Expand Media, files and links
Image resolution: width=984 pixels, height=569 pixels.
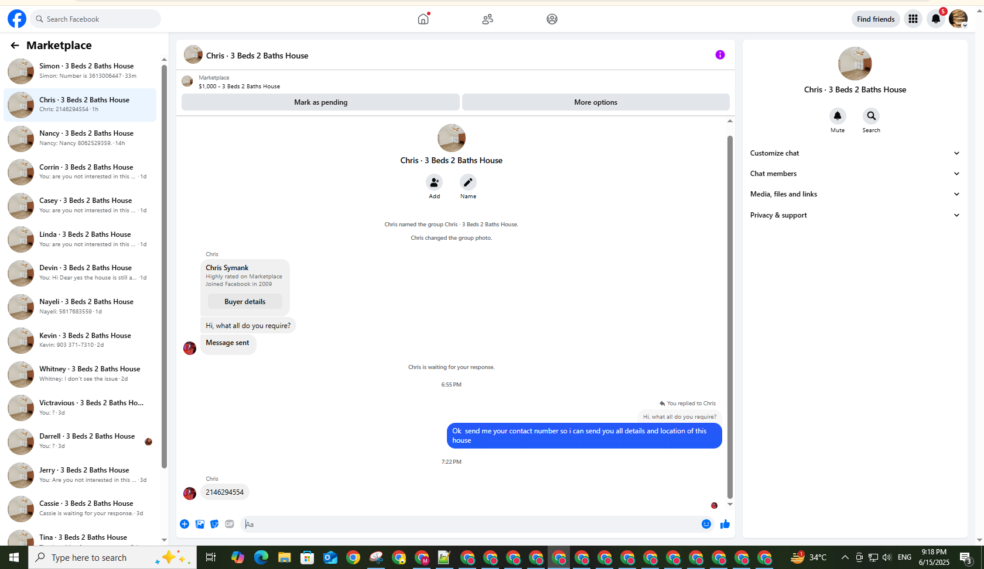tap(855, 194)
